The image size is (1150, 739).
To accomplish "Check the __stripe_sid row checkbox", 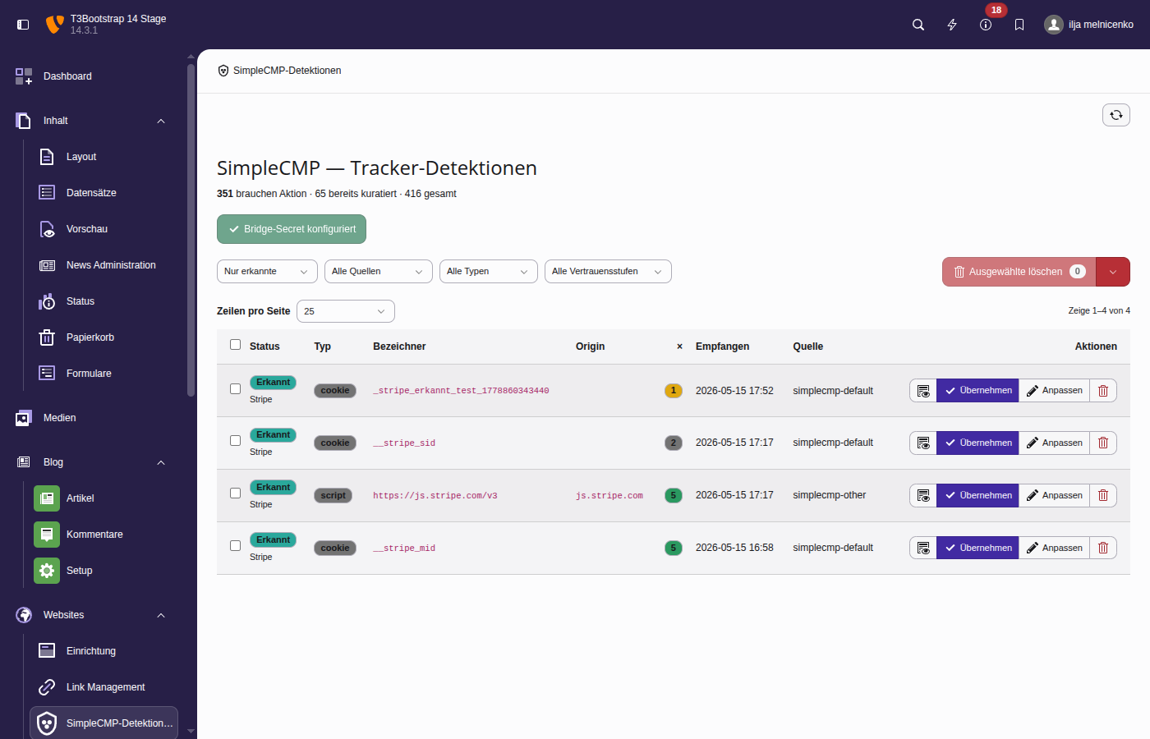I will (236, 441).
